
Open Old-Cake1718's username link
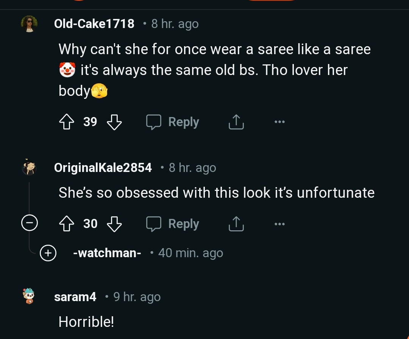[94, 23]
